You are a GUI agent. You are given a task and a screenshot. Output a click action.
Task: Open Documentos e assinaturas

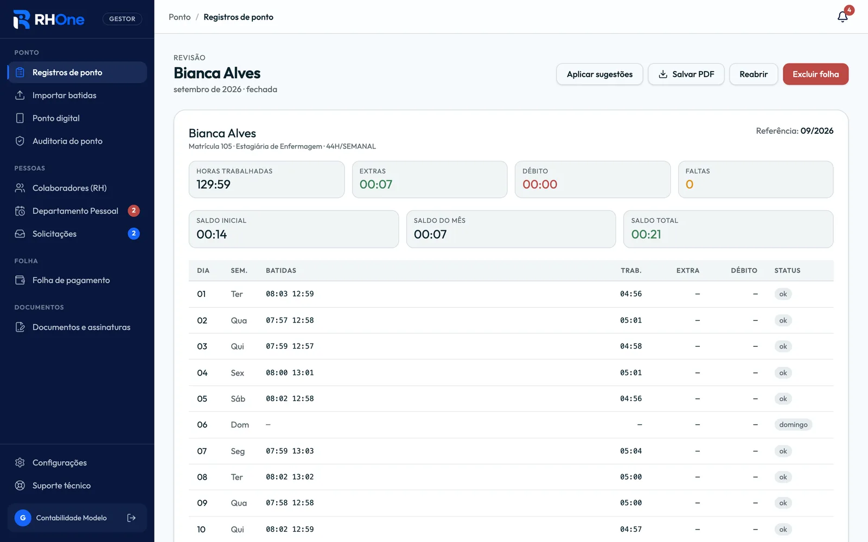click(77, 327)
